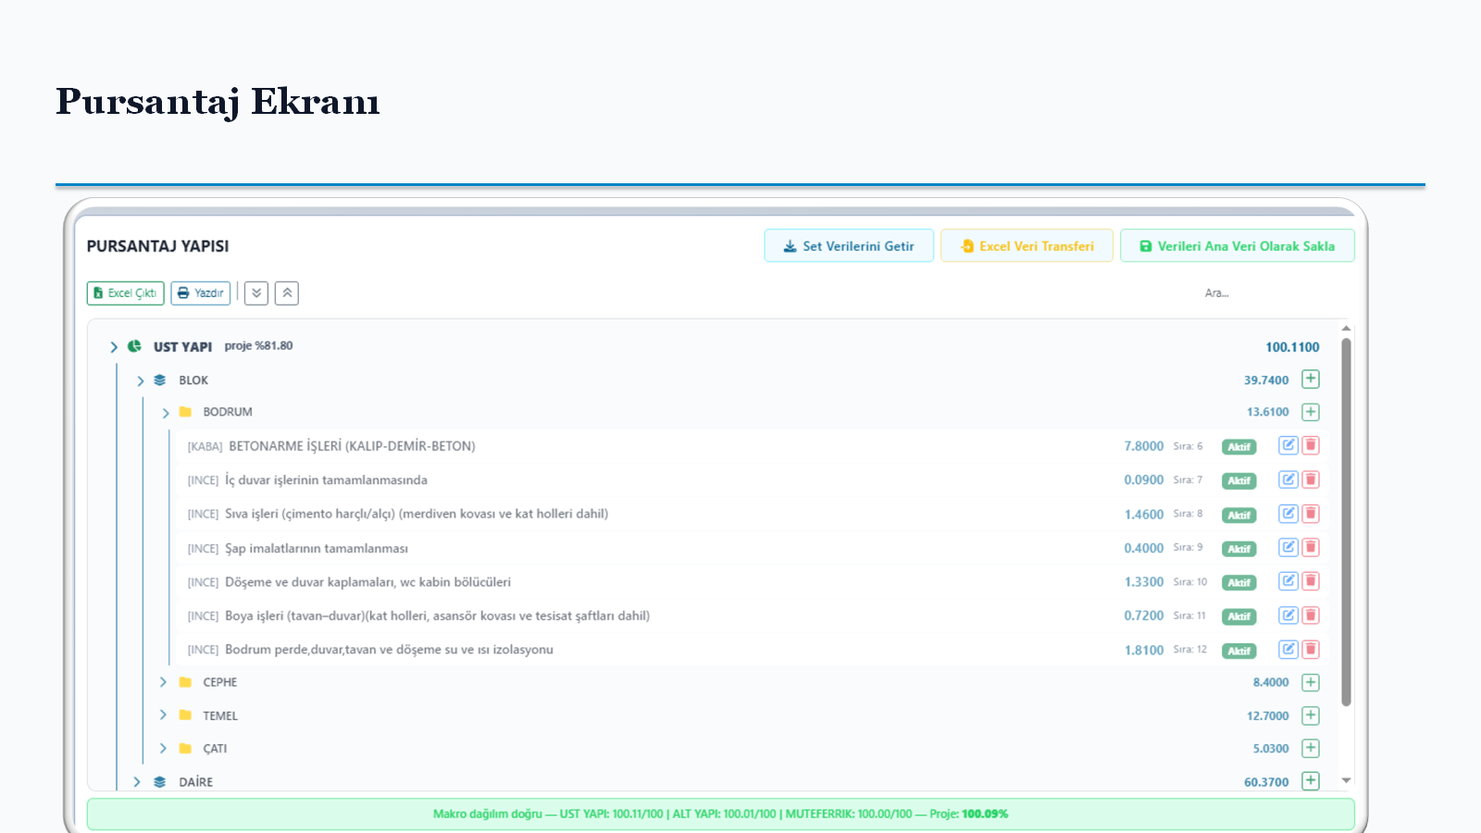
Task: Delete the Şap imalatlarının tamamlanması row
Action: (1311, 547)
